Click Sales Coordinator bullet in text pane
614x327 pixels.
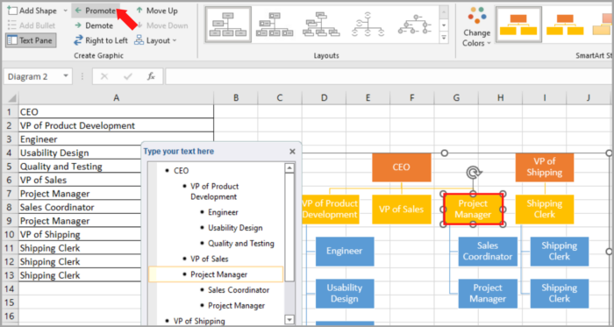click(239, 290)
